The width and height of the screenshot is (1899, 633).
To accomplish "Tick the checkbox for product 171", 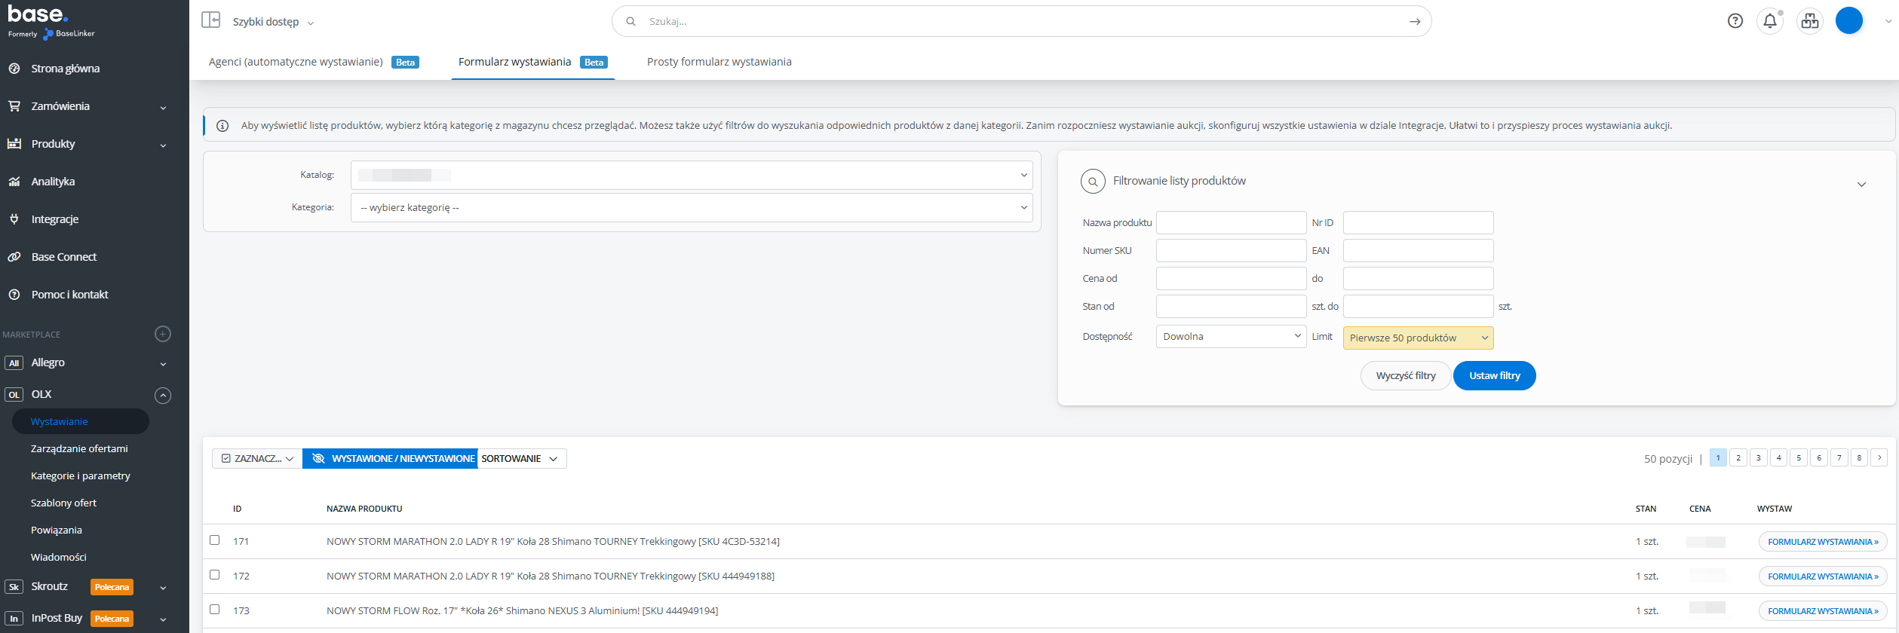I will pos(215,540).
